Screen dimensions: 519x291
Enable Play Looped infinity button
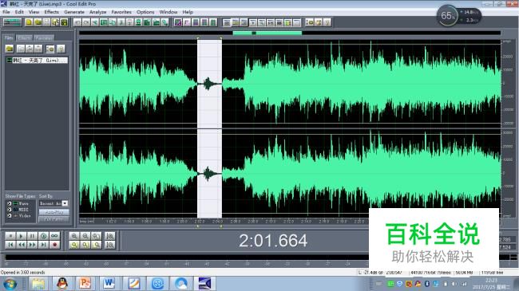pyautogui.click(x=54, y=236)
